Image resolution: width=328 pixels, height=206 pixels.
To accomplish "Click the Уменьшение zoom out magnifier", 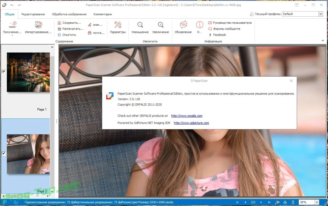I will click(x=140, y=25).
